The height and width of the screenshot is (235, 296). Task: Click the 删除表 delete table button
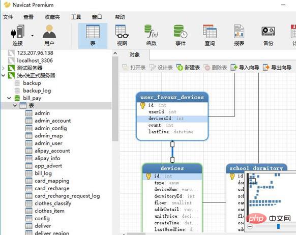(216, 67)
